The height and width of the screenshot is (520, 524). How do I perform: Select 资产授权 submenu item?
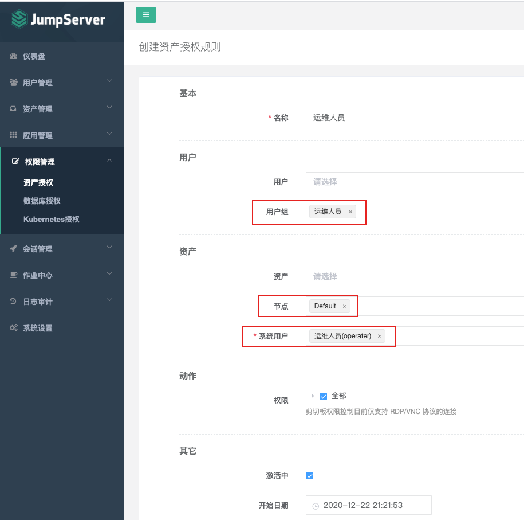pos(38,182)
